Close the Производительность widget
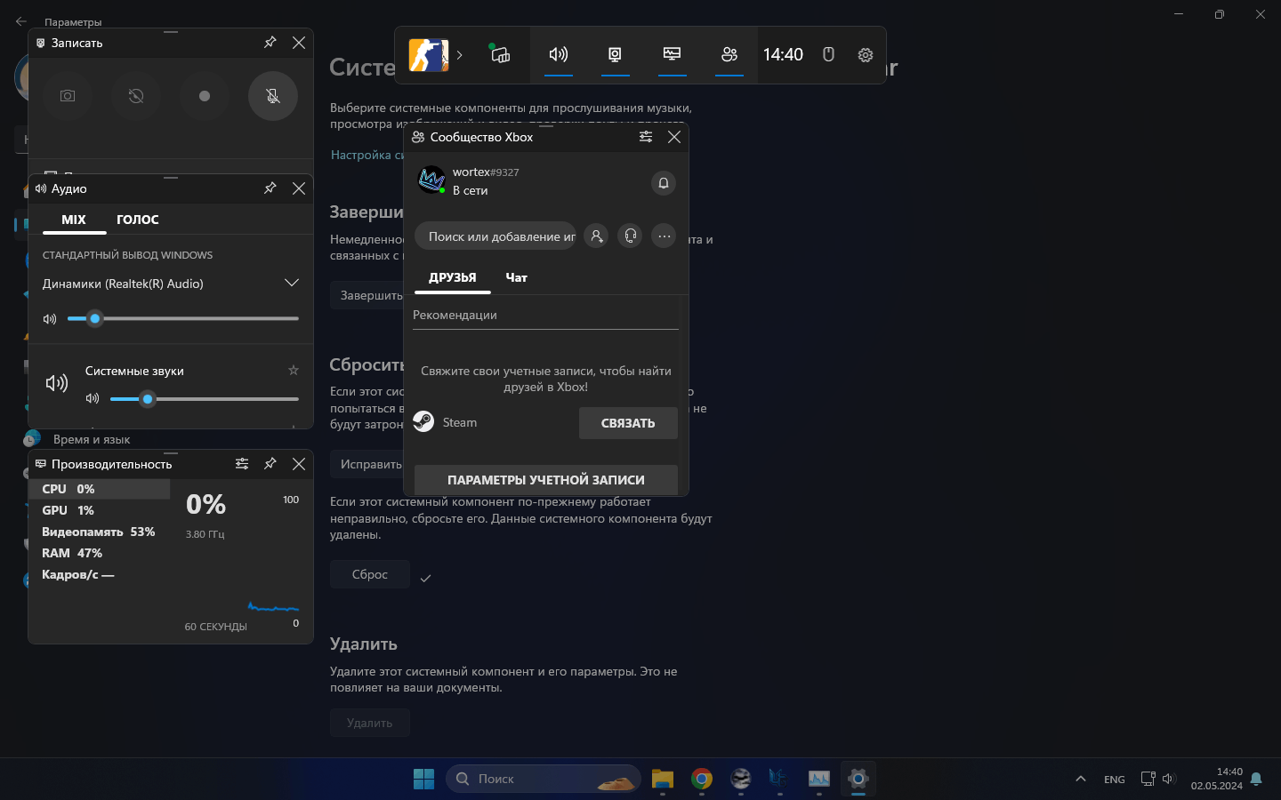This screenshot has width=1281, height=800. [299, 464]
